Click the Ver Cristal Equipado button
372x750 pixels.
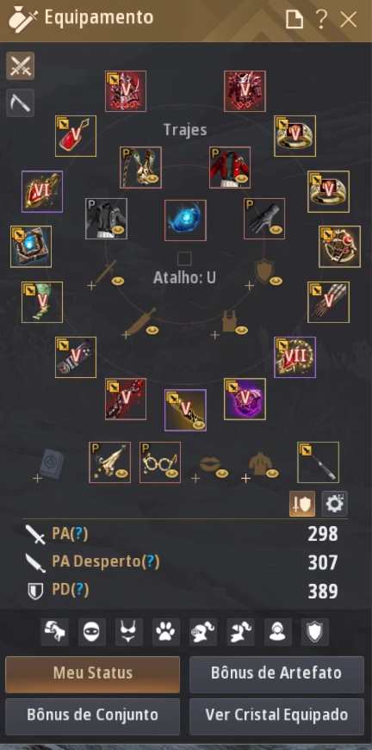277,716
